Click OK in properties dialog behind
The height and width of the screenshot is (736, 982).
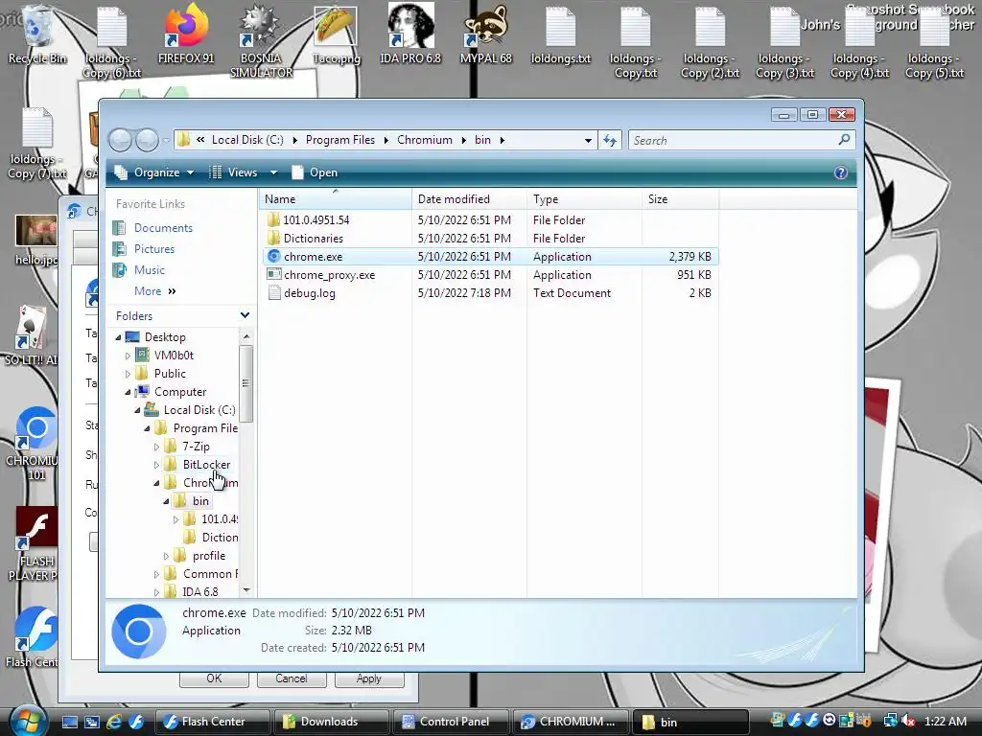tap(214, 678)
